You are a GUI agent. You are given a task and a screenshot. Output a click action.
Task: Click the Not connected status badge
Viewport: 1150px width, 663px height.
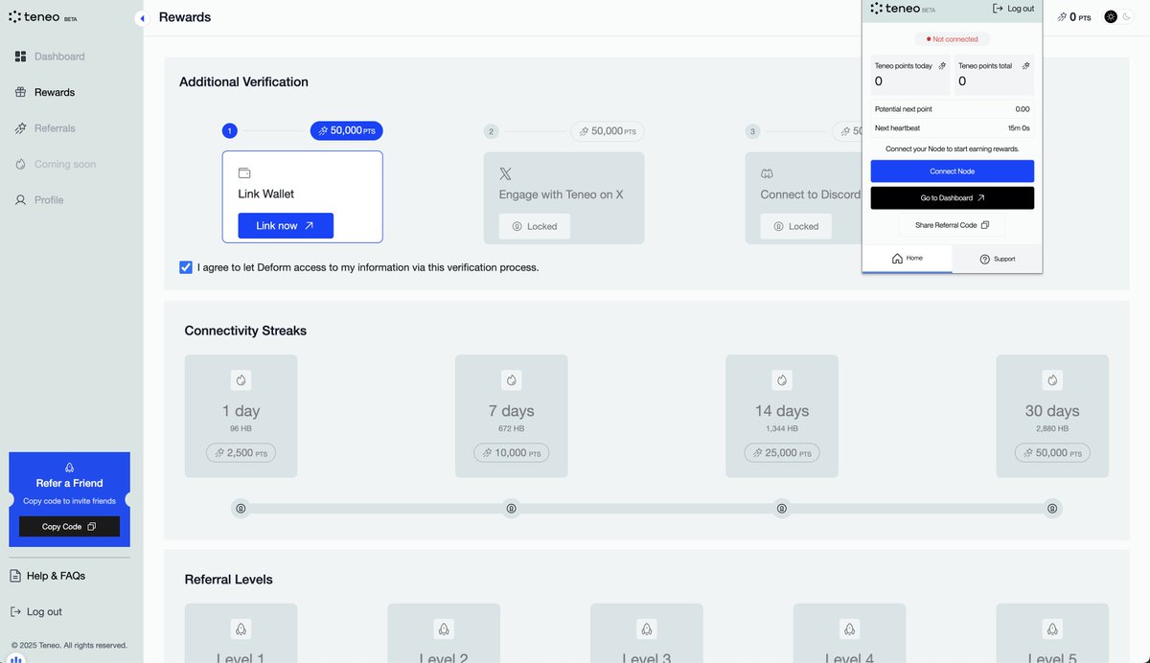point(952,39)
